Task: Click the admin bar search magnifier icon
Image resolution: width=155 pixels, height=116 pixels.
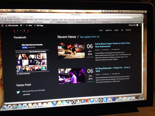Action: click(x=140, y=25)
